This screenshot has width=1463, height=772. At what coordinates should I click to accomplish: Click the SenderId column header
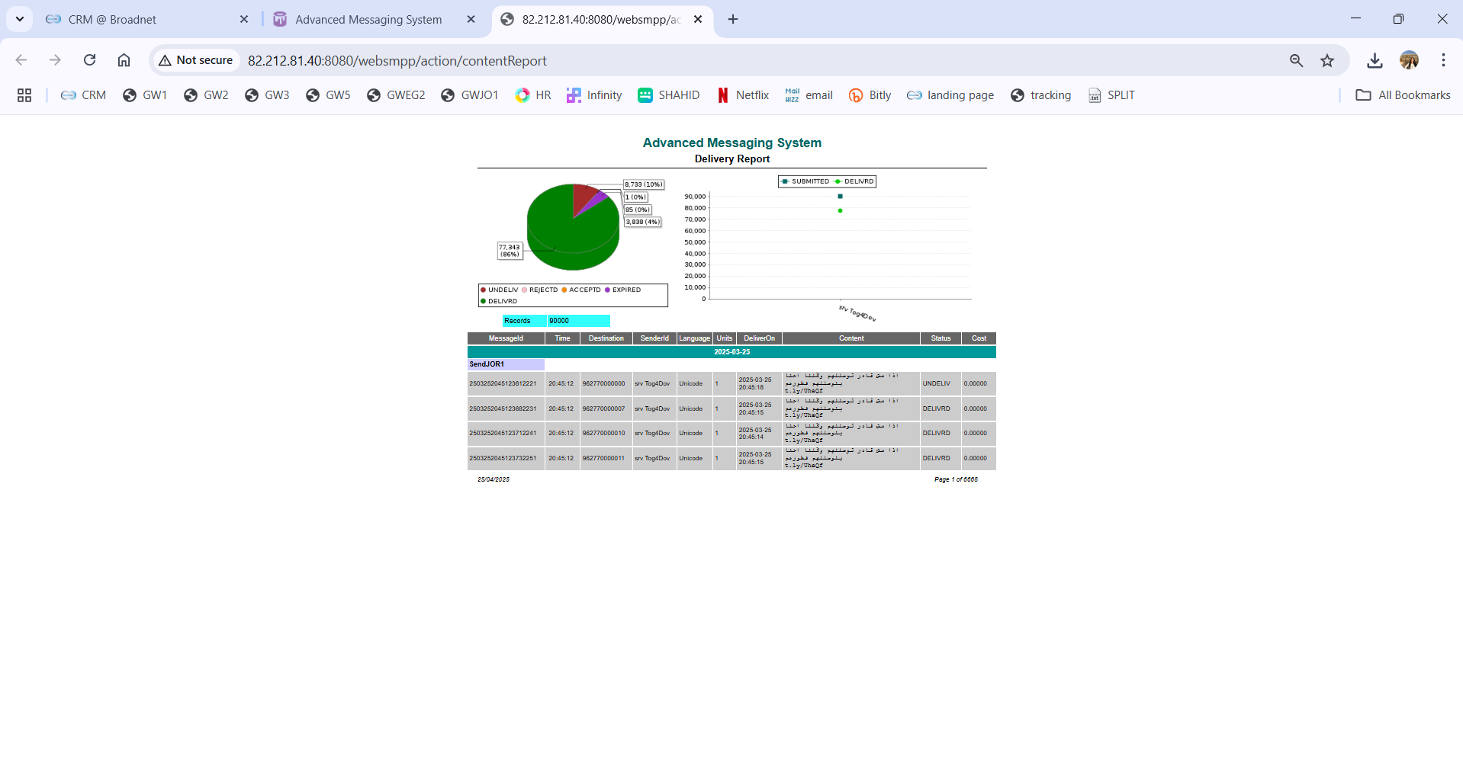pos(654,338)
